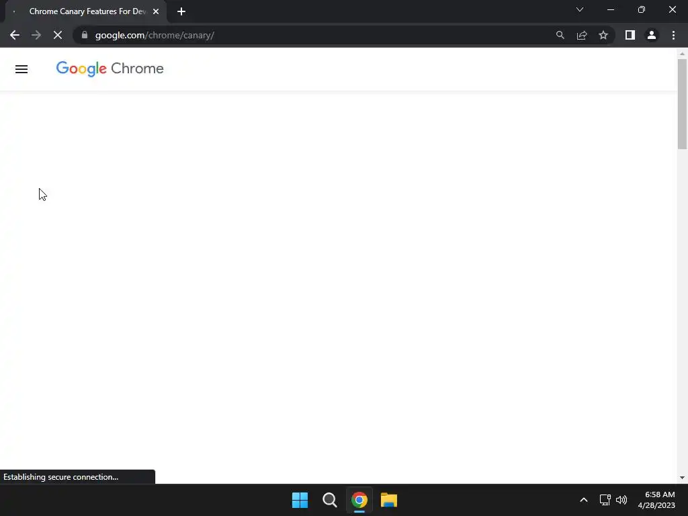
Task: Click the Google Chrome logo
Action: (x=110, y=69)
